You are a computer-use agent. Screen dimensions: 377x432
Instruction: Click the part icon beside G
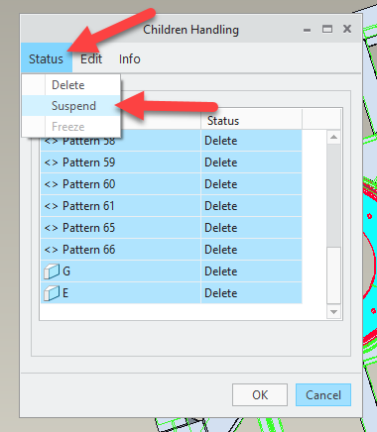coord(52,271)
